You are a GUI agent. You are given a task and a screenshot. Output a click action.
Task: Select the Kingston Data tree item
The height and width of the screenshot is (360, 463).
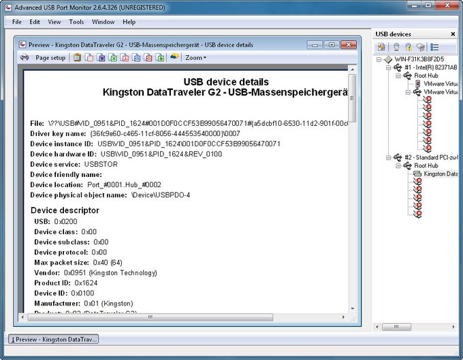click(x=441, y=174)
